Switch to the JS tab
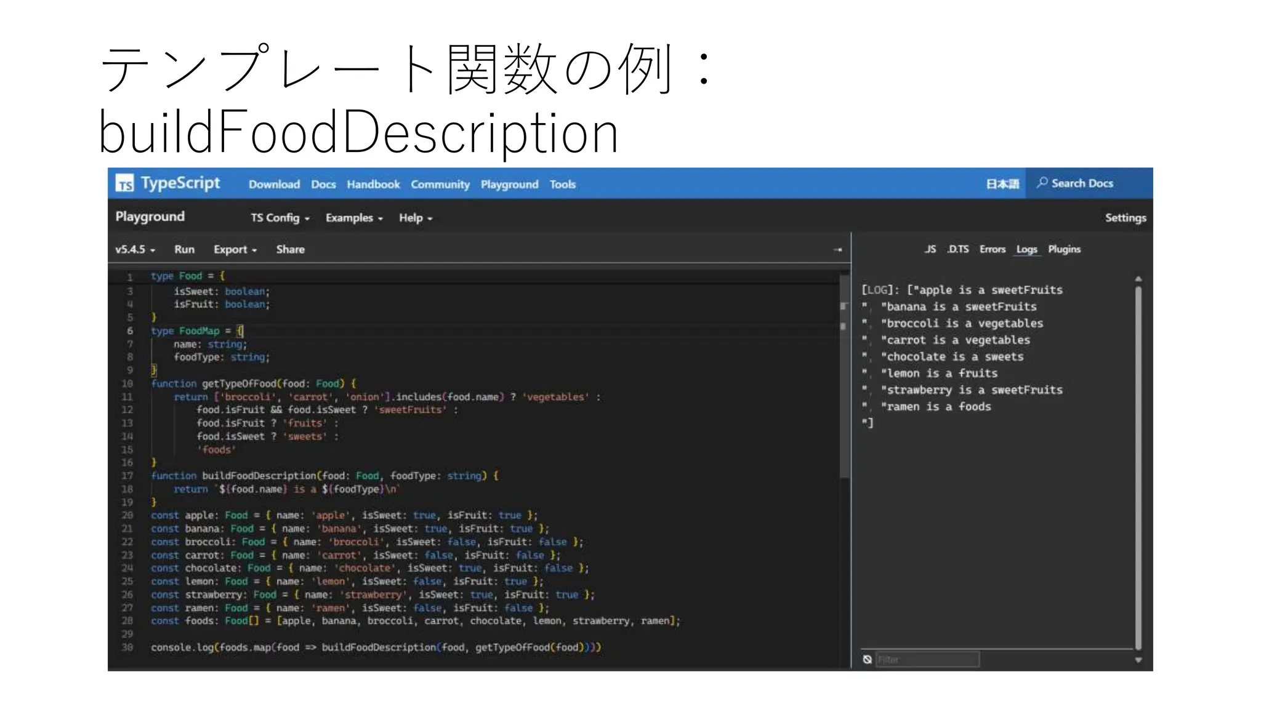This screenshot has width=1261, height=709. 930,249
